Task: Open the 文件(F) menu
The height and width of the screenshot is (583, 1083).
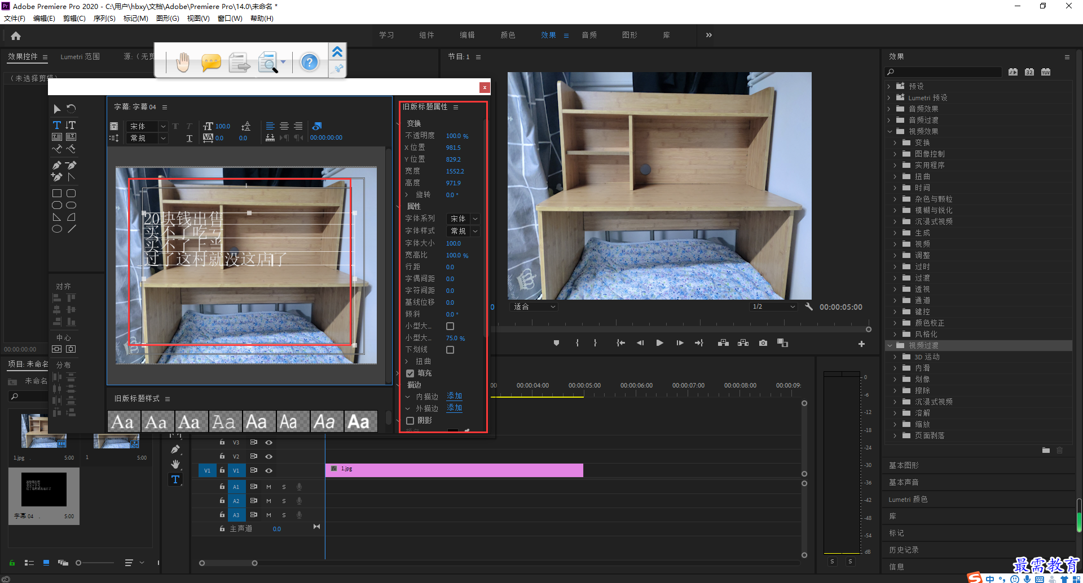Action: click(15, 18)
